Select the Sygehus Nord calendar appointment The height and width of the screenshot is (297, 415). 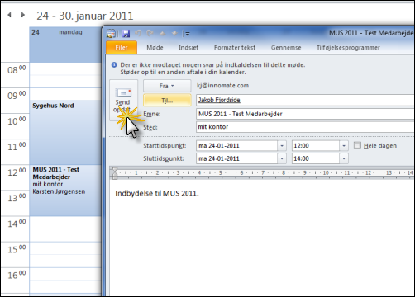[x=65, y=133]
